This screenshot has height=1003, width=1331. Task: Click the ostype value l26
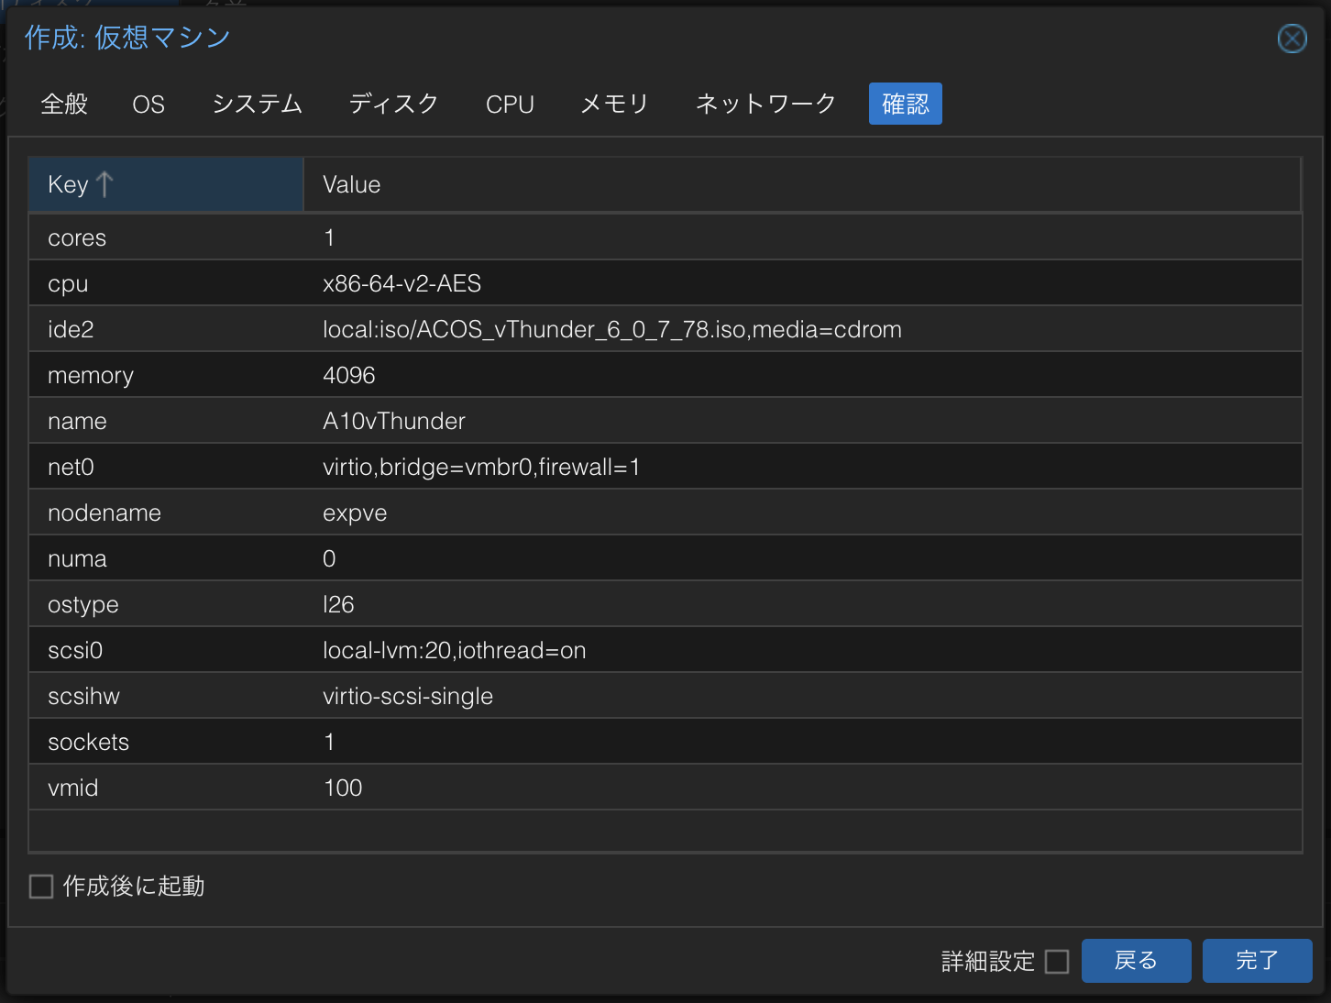[338, 604]
